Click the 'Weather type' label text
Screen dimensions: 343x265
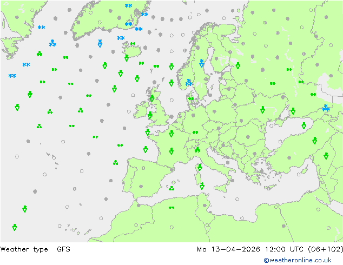[24, 249]
